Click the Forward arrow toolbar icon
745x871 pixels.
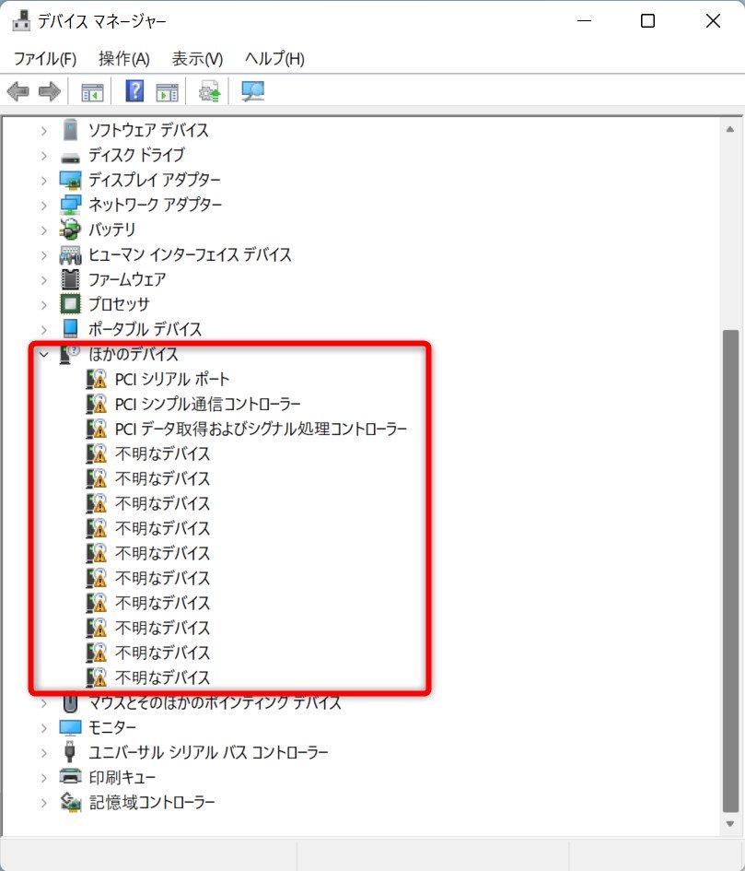(50, 91)
